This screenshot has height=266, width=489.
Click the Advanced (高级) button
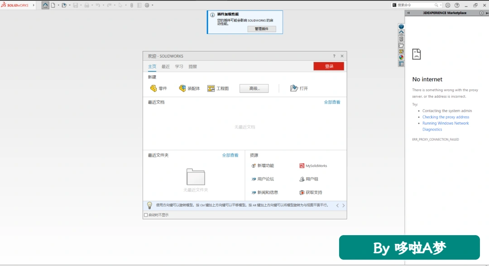pyautogui.click(x=254, y=88)
